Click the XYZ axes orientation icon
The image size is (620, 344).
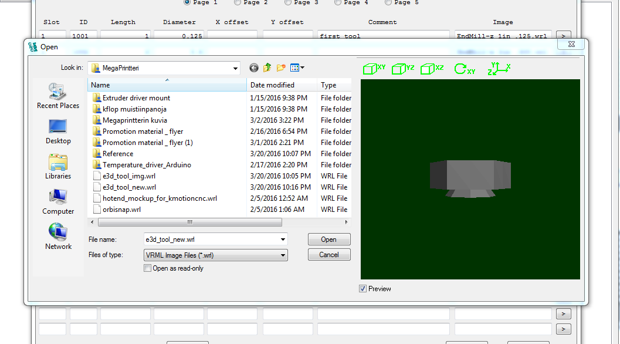point(499,69)
